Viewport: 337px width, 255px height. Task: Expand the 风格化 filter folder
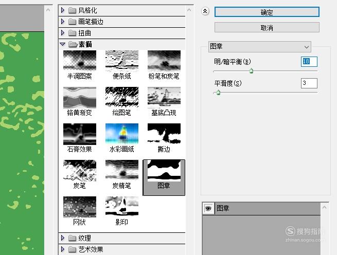[63, 10]
